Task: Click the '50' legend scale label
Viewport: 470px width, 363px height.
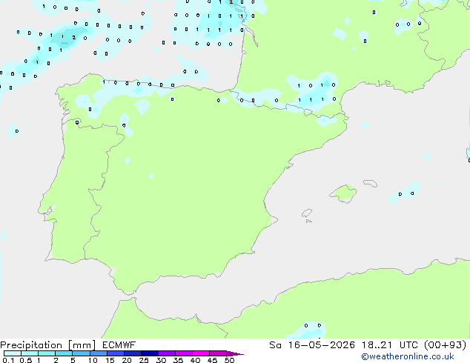Action: tap(229, 360)
